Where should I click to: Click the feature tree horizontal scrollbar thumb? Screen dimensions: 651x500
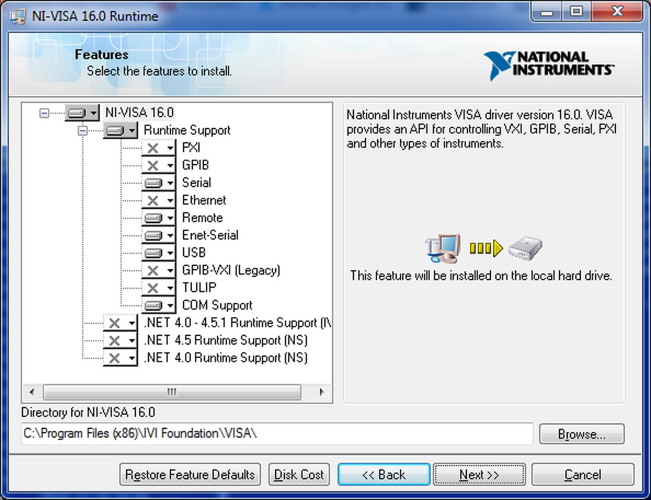coord(172,392)
